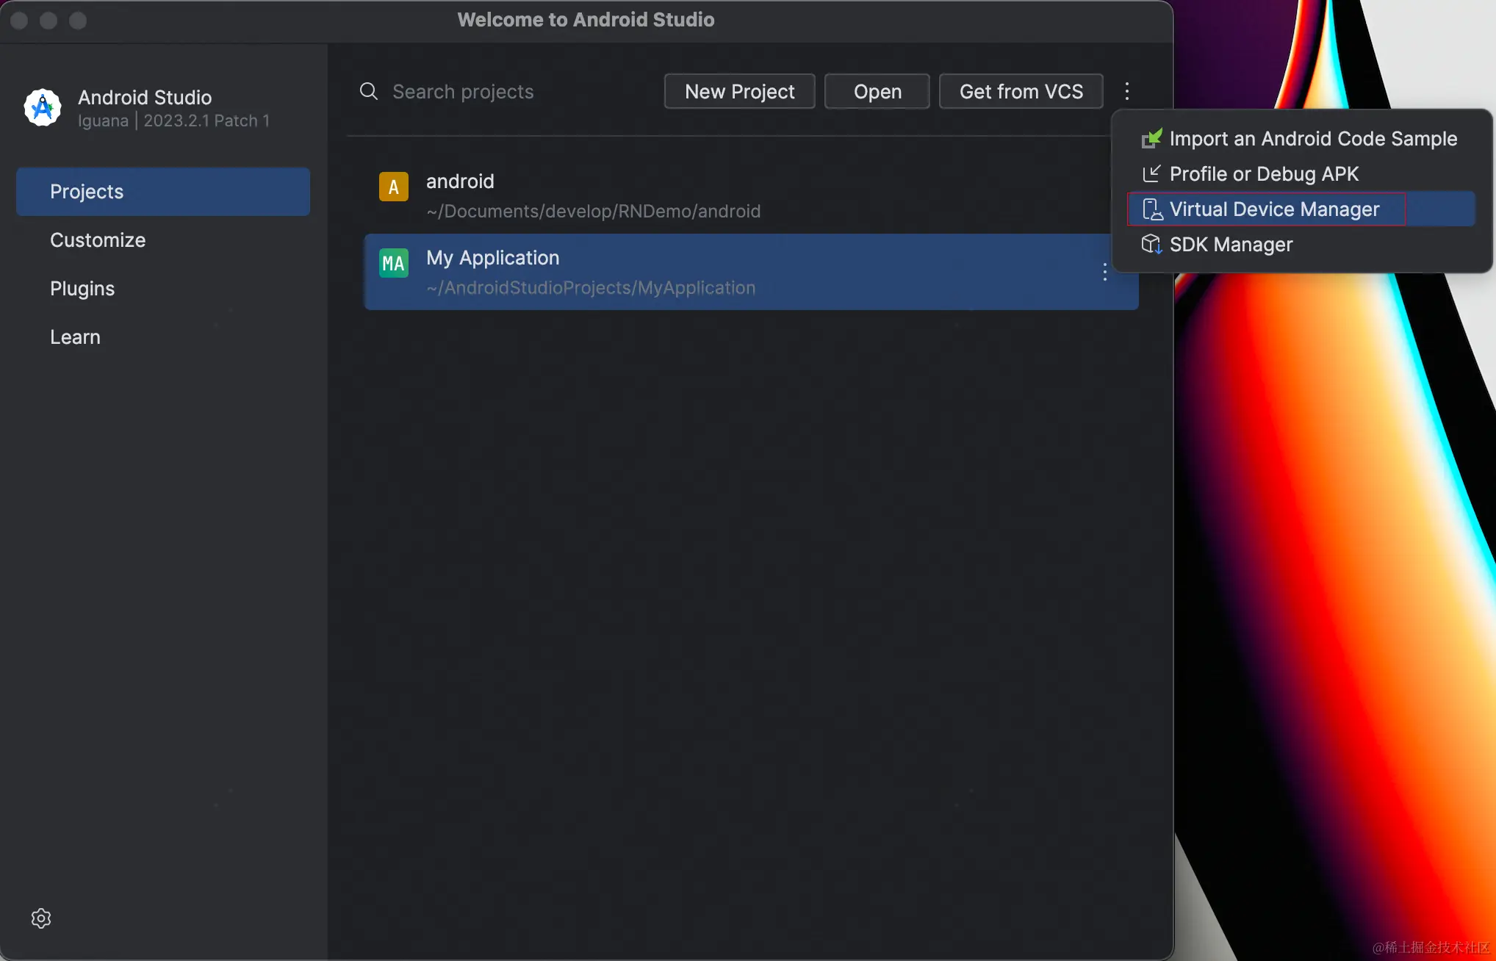Image resolution: width=1496 pixels, height=961 pixels.
Task: Click the search magnifier icon
Action: (369, 91)
